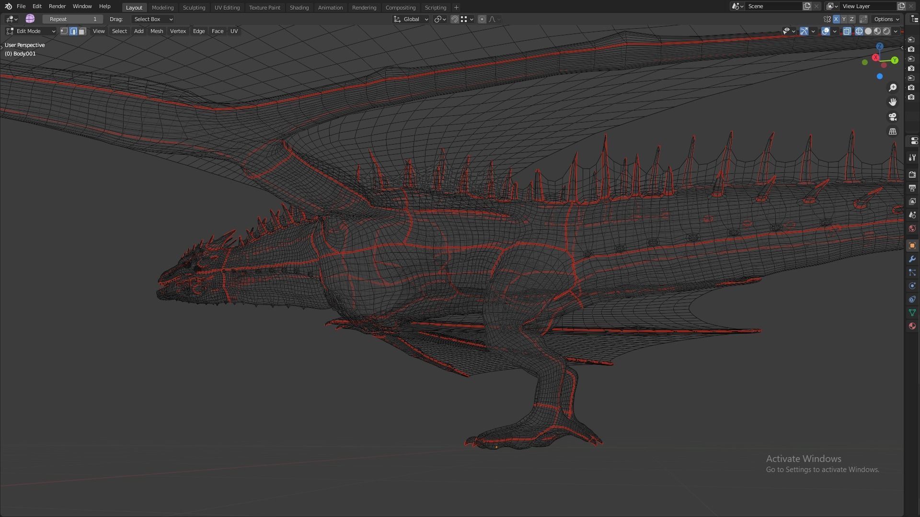Open the pivot point dropdown

[440, 19]
